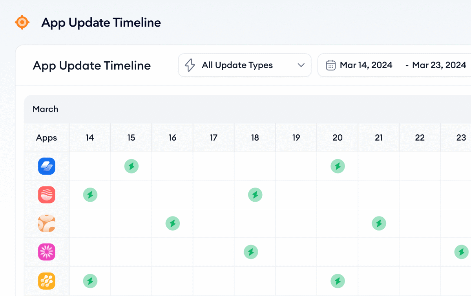Edit the end date Mar 23, 2024
Screen dimensions: 471x296
point(439,65)
